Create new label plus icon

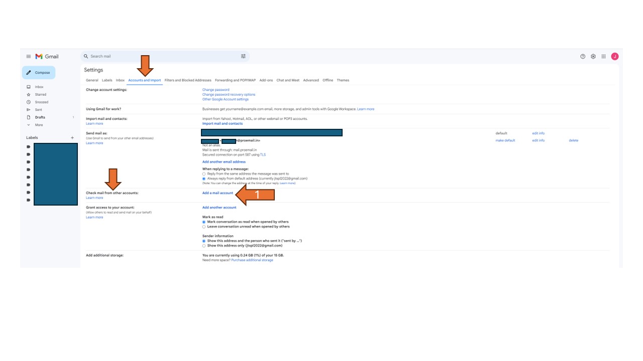point(72,138)
